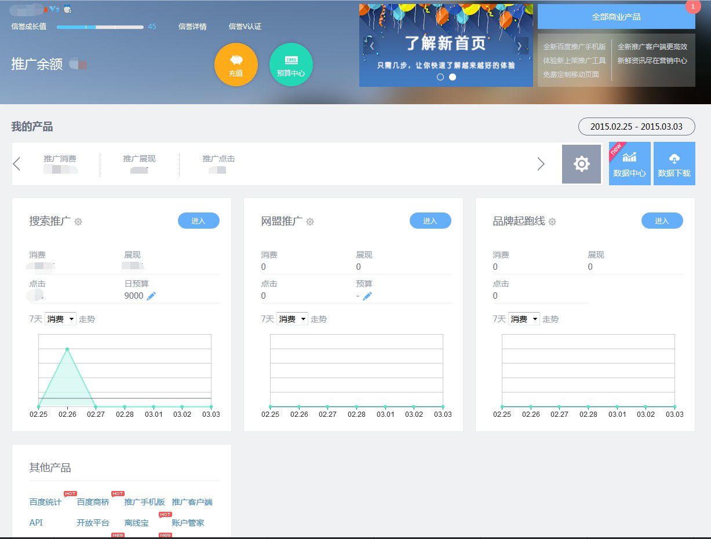Click the gear icon next to 品牌起跑线
Viewport: 711px width, 539px height.
552,222
